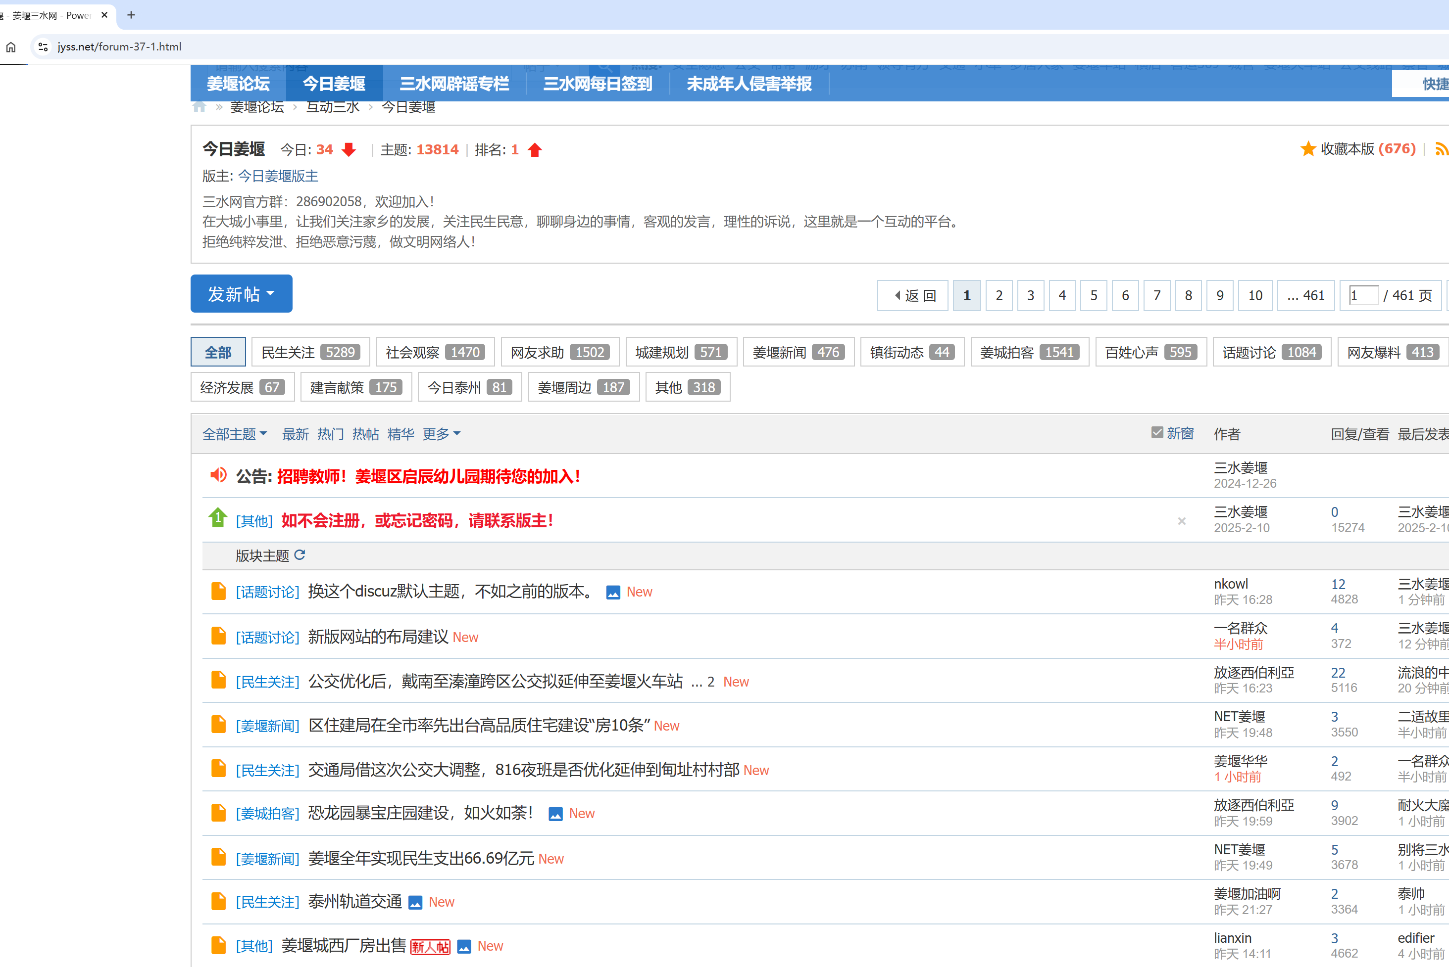
Task: Select 今日姜堰 navigation tab
Action: tap(334, 84)
